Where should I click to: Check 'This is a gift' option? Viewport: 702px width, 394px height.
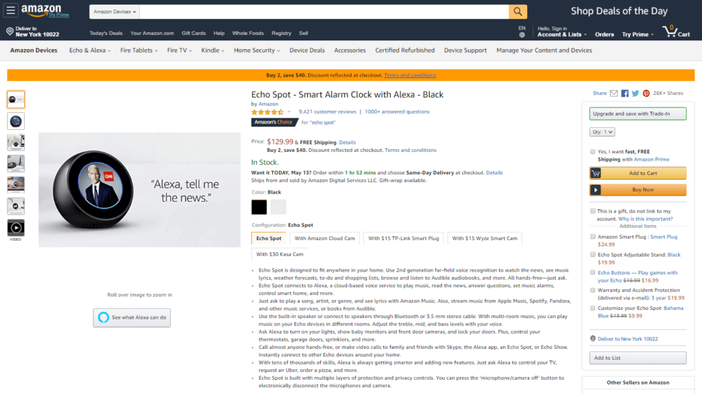coord(593,211)
